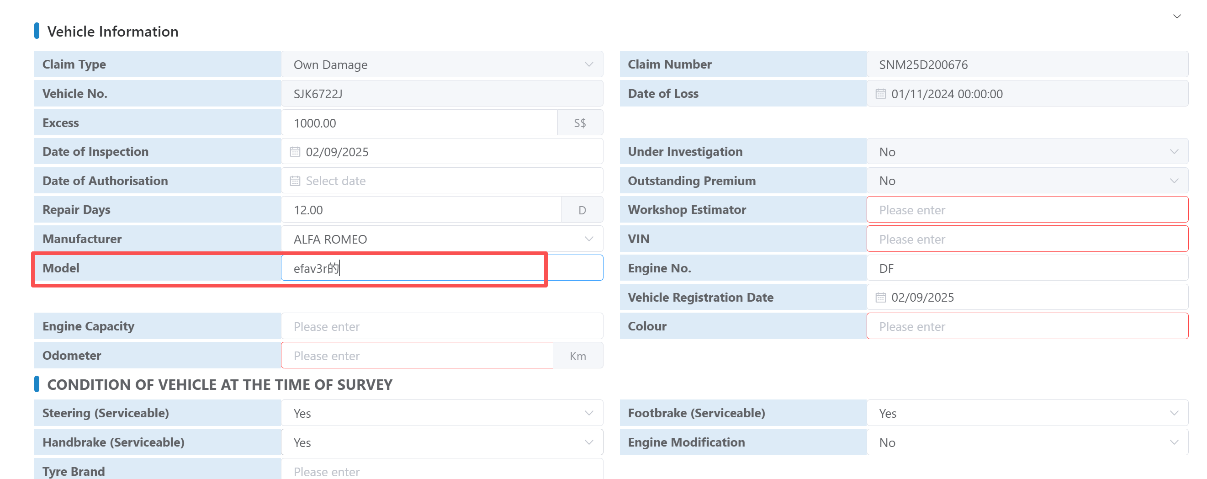Open Handbrake (Serviceable) dropdown
Viewport: 1207px width, 479px height.
click(x=588, y=442)
